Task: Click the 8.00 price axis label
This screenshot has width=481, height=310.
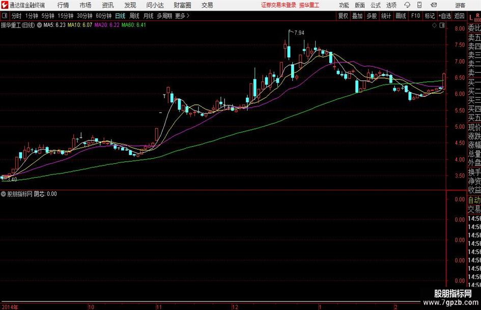Action: 460,29
